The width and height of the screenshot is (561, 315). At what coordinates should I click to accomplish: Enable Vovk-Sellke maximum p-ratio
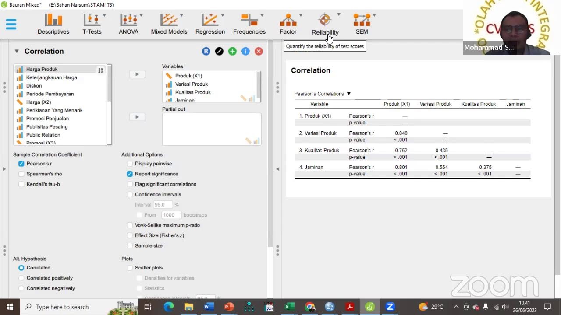point(130,225)
